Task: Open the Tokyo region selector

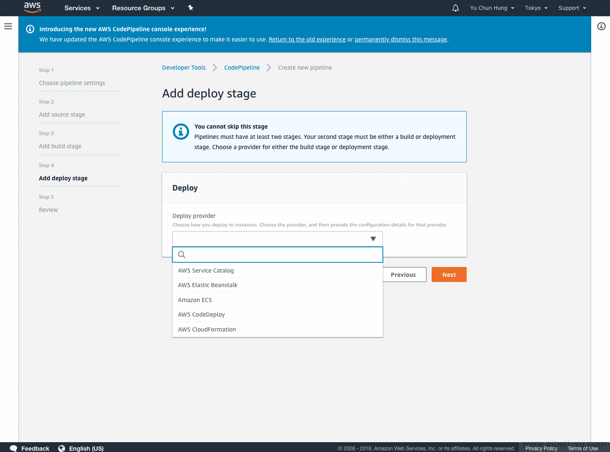Action: (x=536, y=8)
